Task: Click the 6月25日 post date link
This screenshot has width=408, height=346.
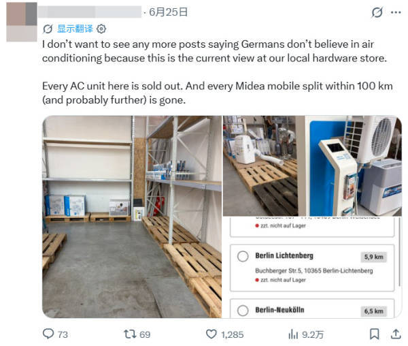Action: click(x=169, y=12)
